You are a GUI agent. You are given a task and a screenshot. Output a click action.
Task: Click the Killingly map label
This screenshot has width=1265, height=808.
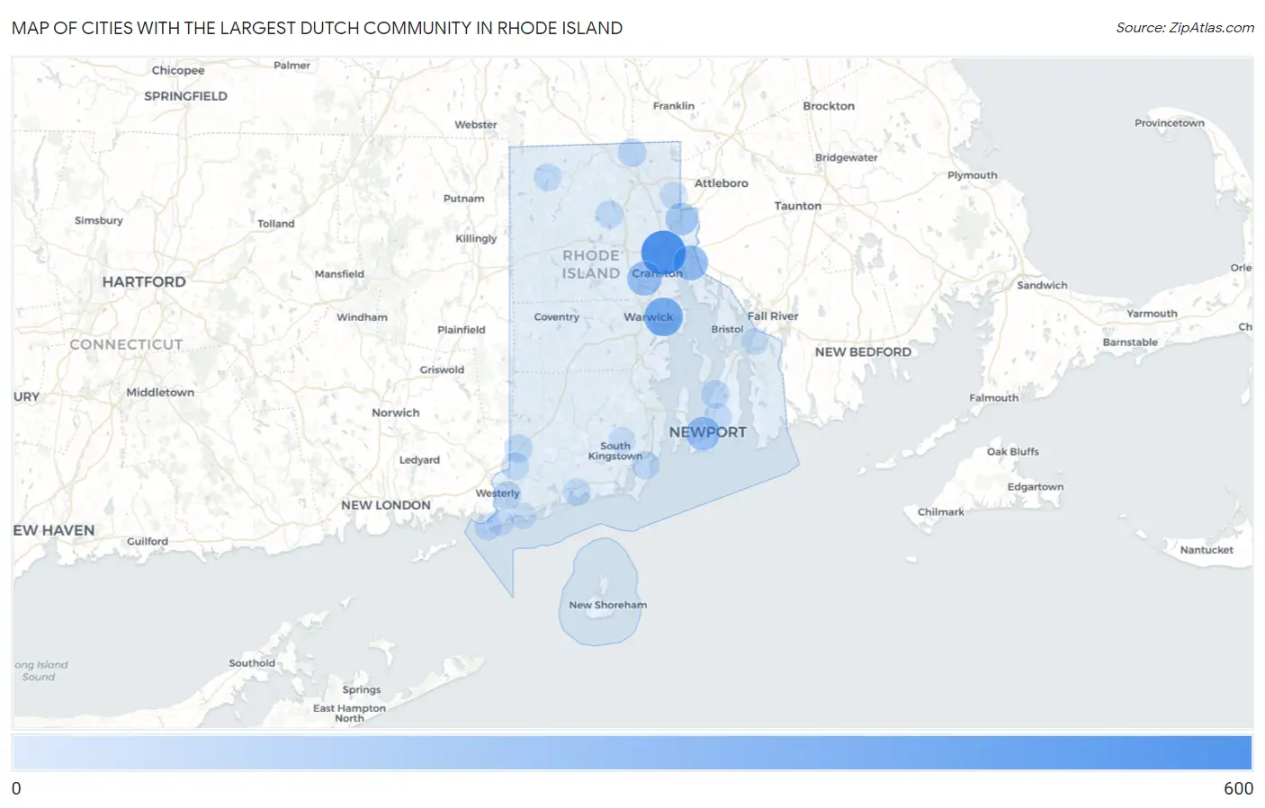point(476,239)
